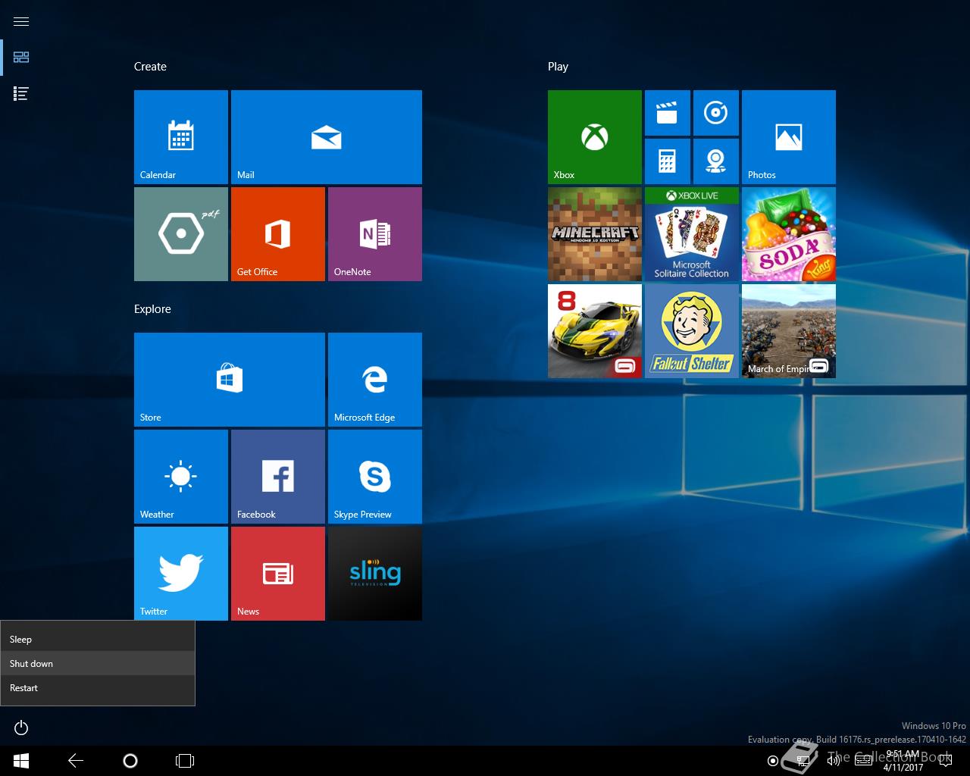Open the Mail tile
The image size is (970, 776).
327,137
